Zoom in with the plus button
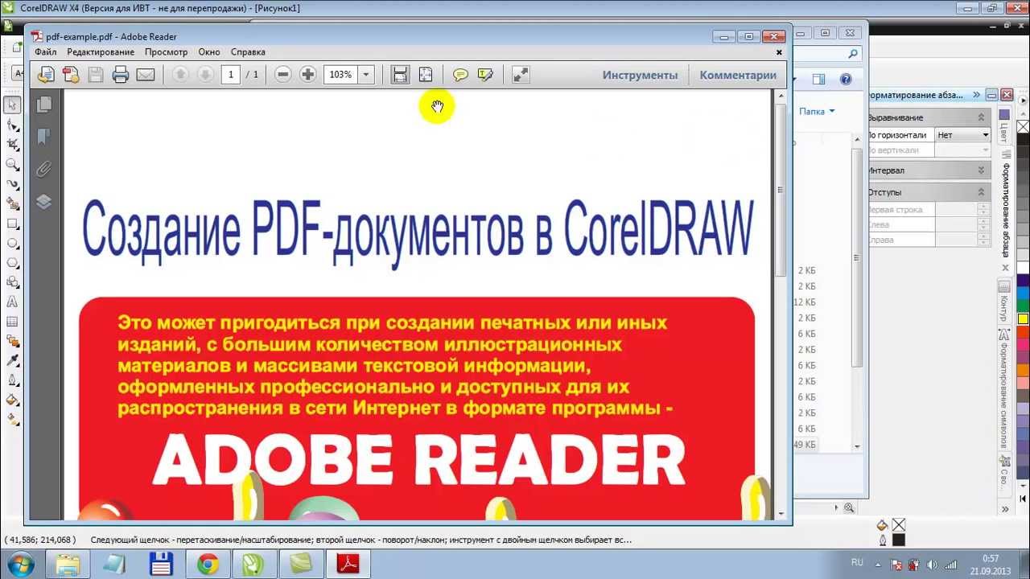The image size is (1030, 579). tap(307, 75)
